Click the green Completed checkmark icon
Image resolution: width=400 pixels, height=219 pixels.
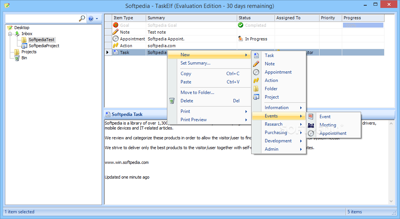coord(241,25)
